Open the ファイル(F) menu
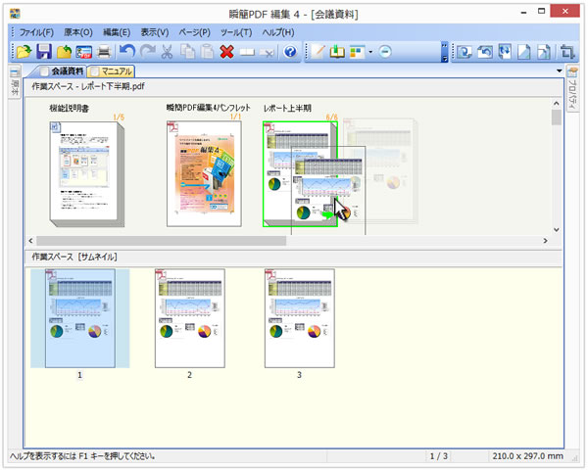Viewport: 588px width, 471px height. pyautogui.click(x=36, y=32)
